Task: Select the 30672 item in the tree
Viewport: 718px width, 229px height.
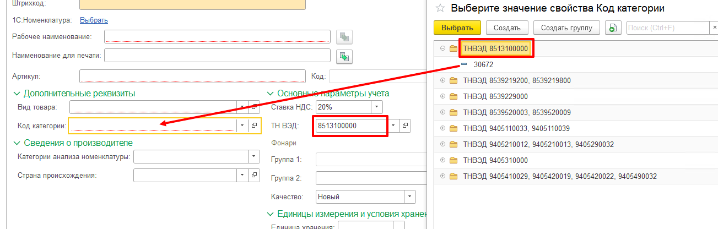Action: 483,64
